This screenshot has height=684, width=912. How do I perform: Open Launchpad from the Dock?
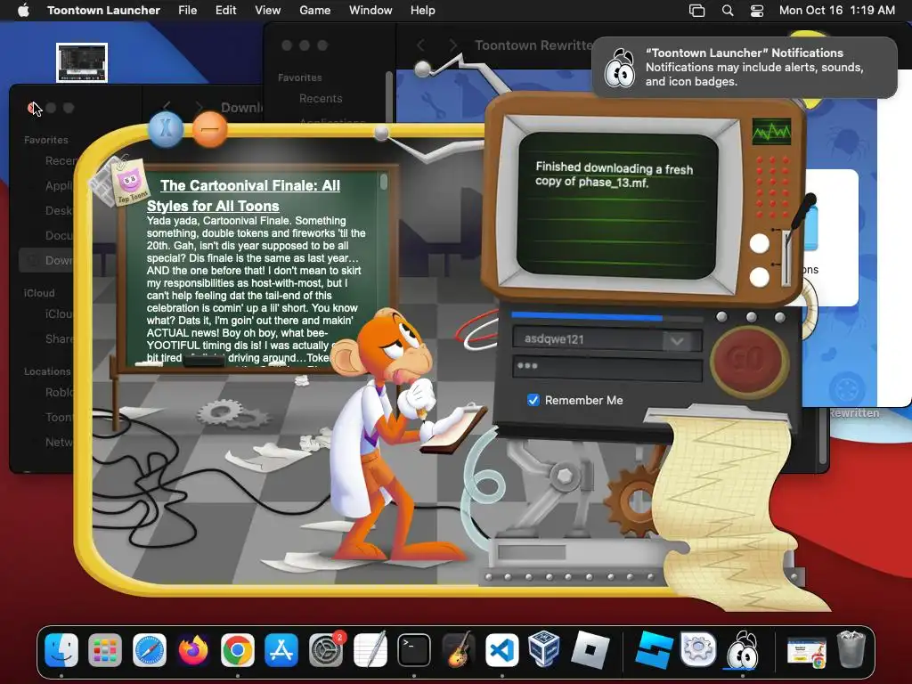[x=105, y=649]
